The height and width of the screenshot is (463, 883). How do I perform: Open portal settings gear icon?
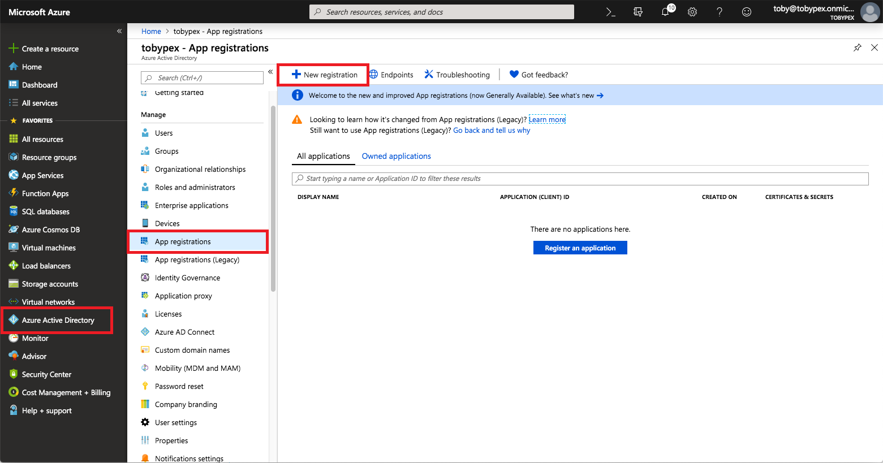point(692,12)
